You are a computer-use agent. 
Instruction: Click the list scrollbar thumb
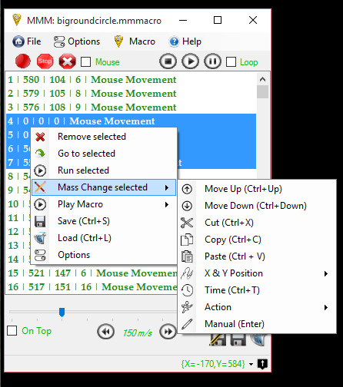[262, 92]
